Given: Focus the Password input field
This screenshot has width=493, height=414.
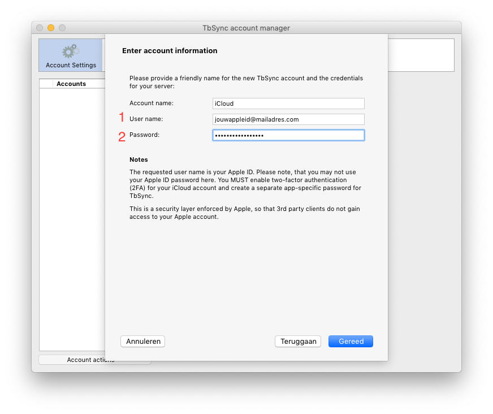Looking at the screenshot, I should coord(288,135).
